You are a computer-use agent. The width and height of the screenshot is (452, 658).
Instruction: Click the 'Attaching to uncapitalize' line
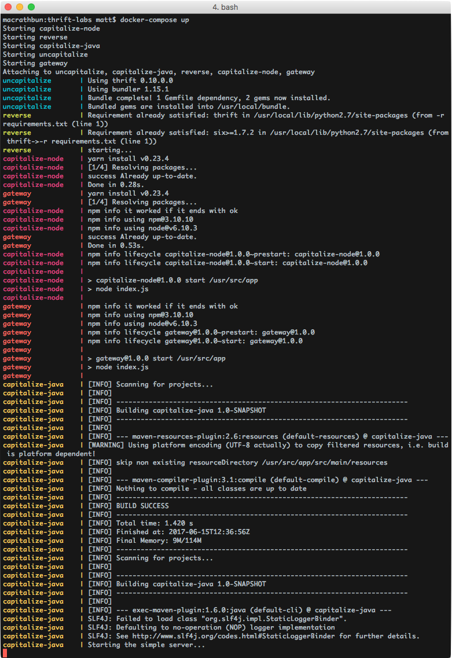point(159,72)
